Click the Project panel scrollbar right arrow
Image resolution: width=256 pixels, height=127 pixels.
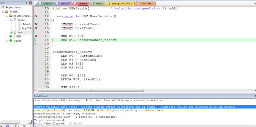tap(30, 122)
